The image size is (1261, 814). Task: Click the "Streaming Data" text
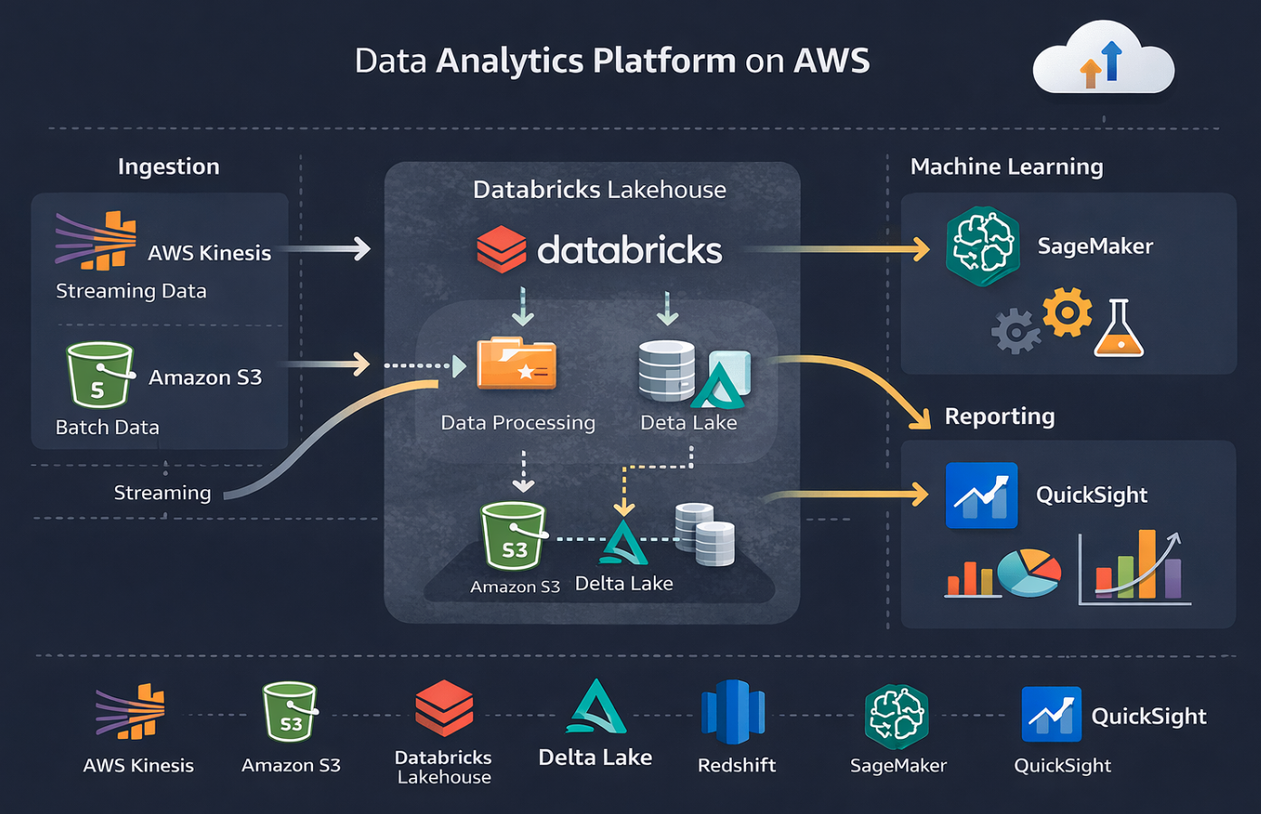pyautogui.click(x=131, y=291)
